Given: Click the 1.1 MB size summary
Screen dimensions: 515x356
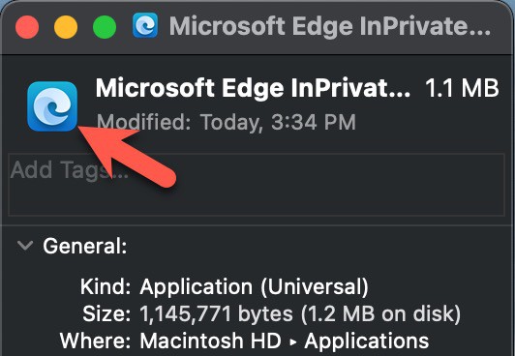Looking at the screenshot, I should coord(462,88).
